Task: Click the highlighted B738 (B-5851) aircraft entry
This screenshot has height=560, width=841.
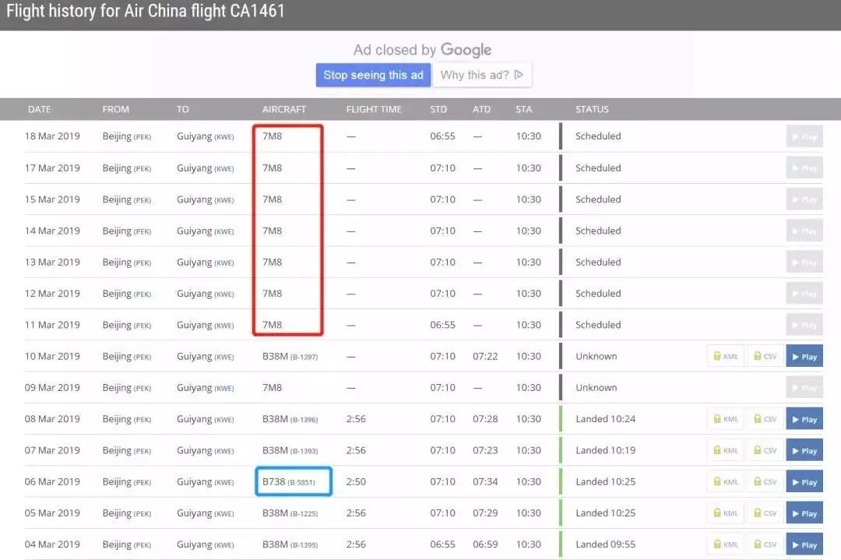Action: pyautogui.click(x=293, y=481)
